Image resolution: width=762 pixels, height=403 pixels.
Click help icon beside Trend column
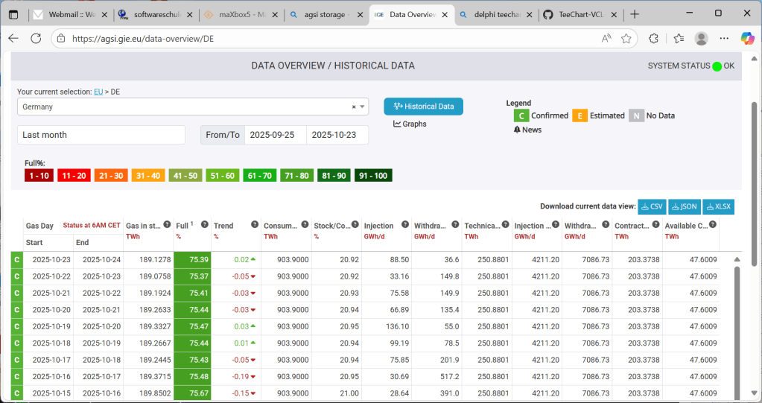click(255, 224)
